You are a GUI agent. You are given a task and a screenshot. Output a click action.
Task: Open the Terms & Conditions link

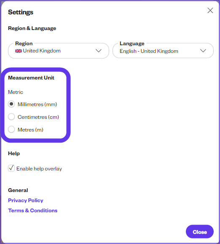coord(33,211)
